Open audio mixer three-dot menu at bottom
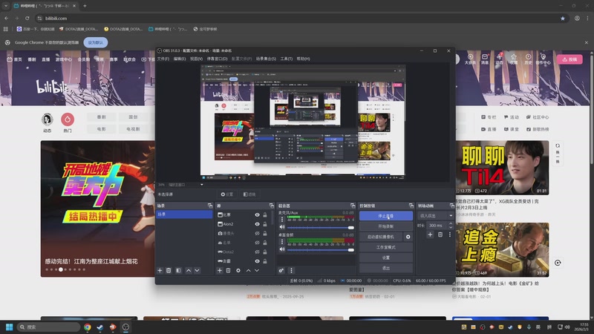 [291, 270]
